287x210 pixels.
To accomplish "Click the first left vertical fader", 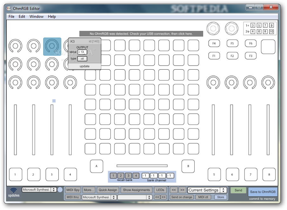I will click(15, 130).
